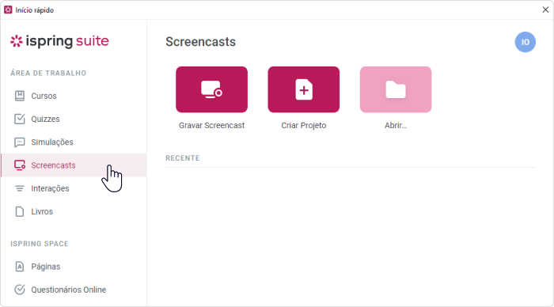Open the Cursos section

pyautogui.click(x=74, y=96)
